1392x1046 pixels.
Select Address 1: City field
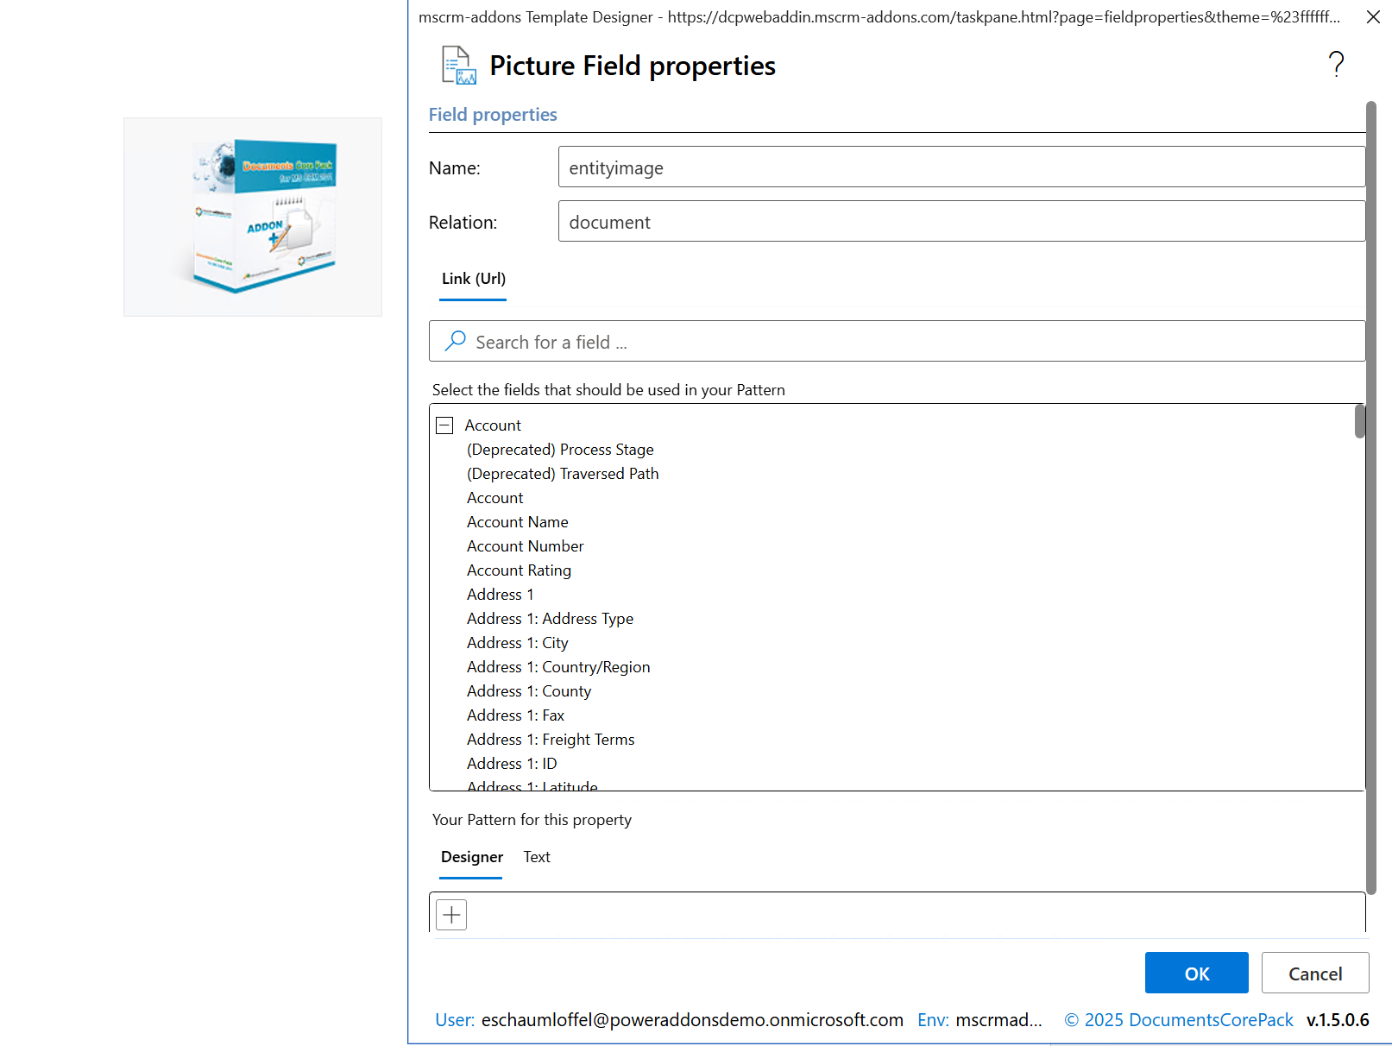[x=517, y=643]
